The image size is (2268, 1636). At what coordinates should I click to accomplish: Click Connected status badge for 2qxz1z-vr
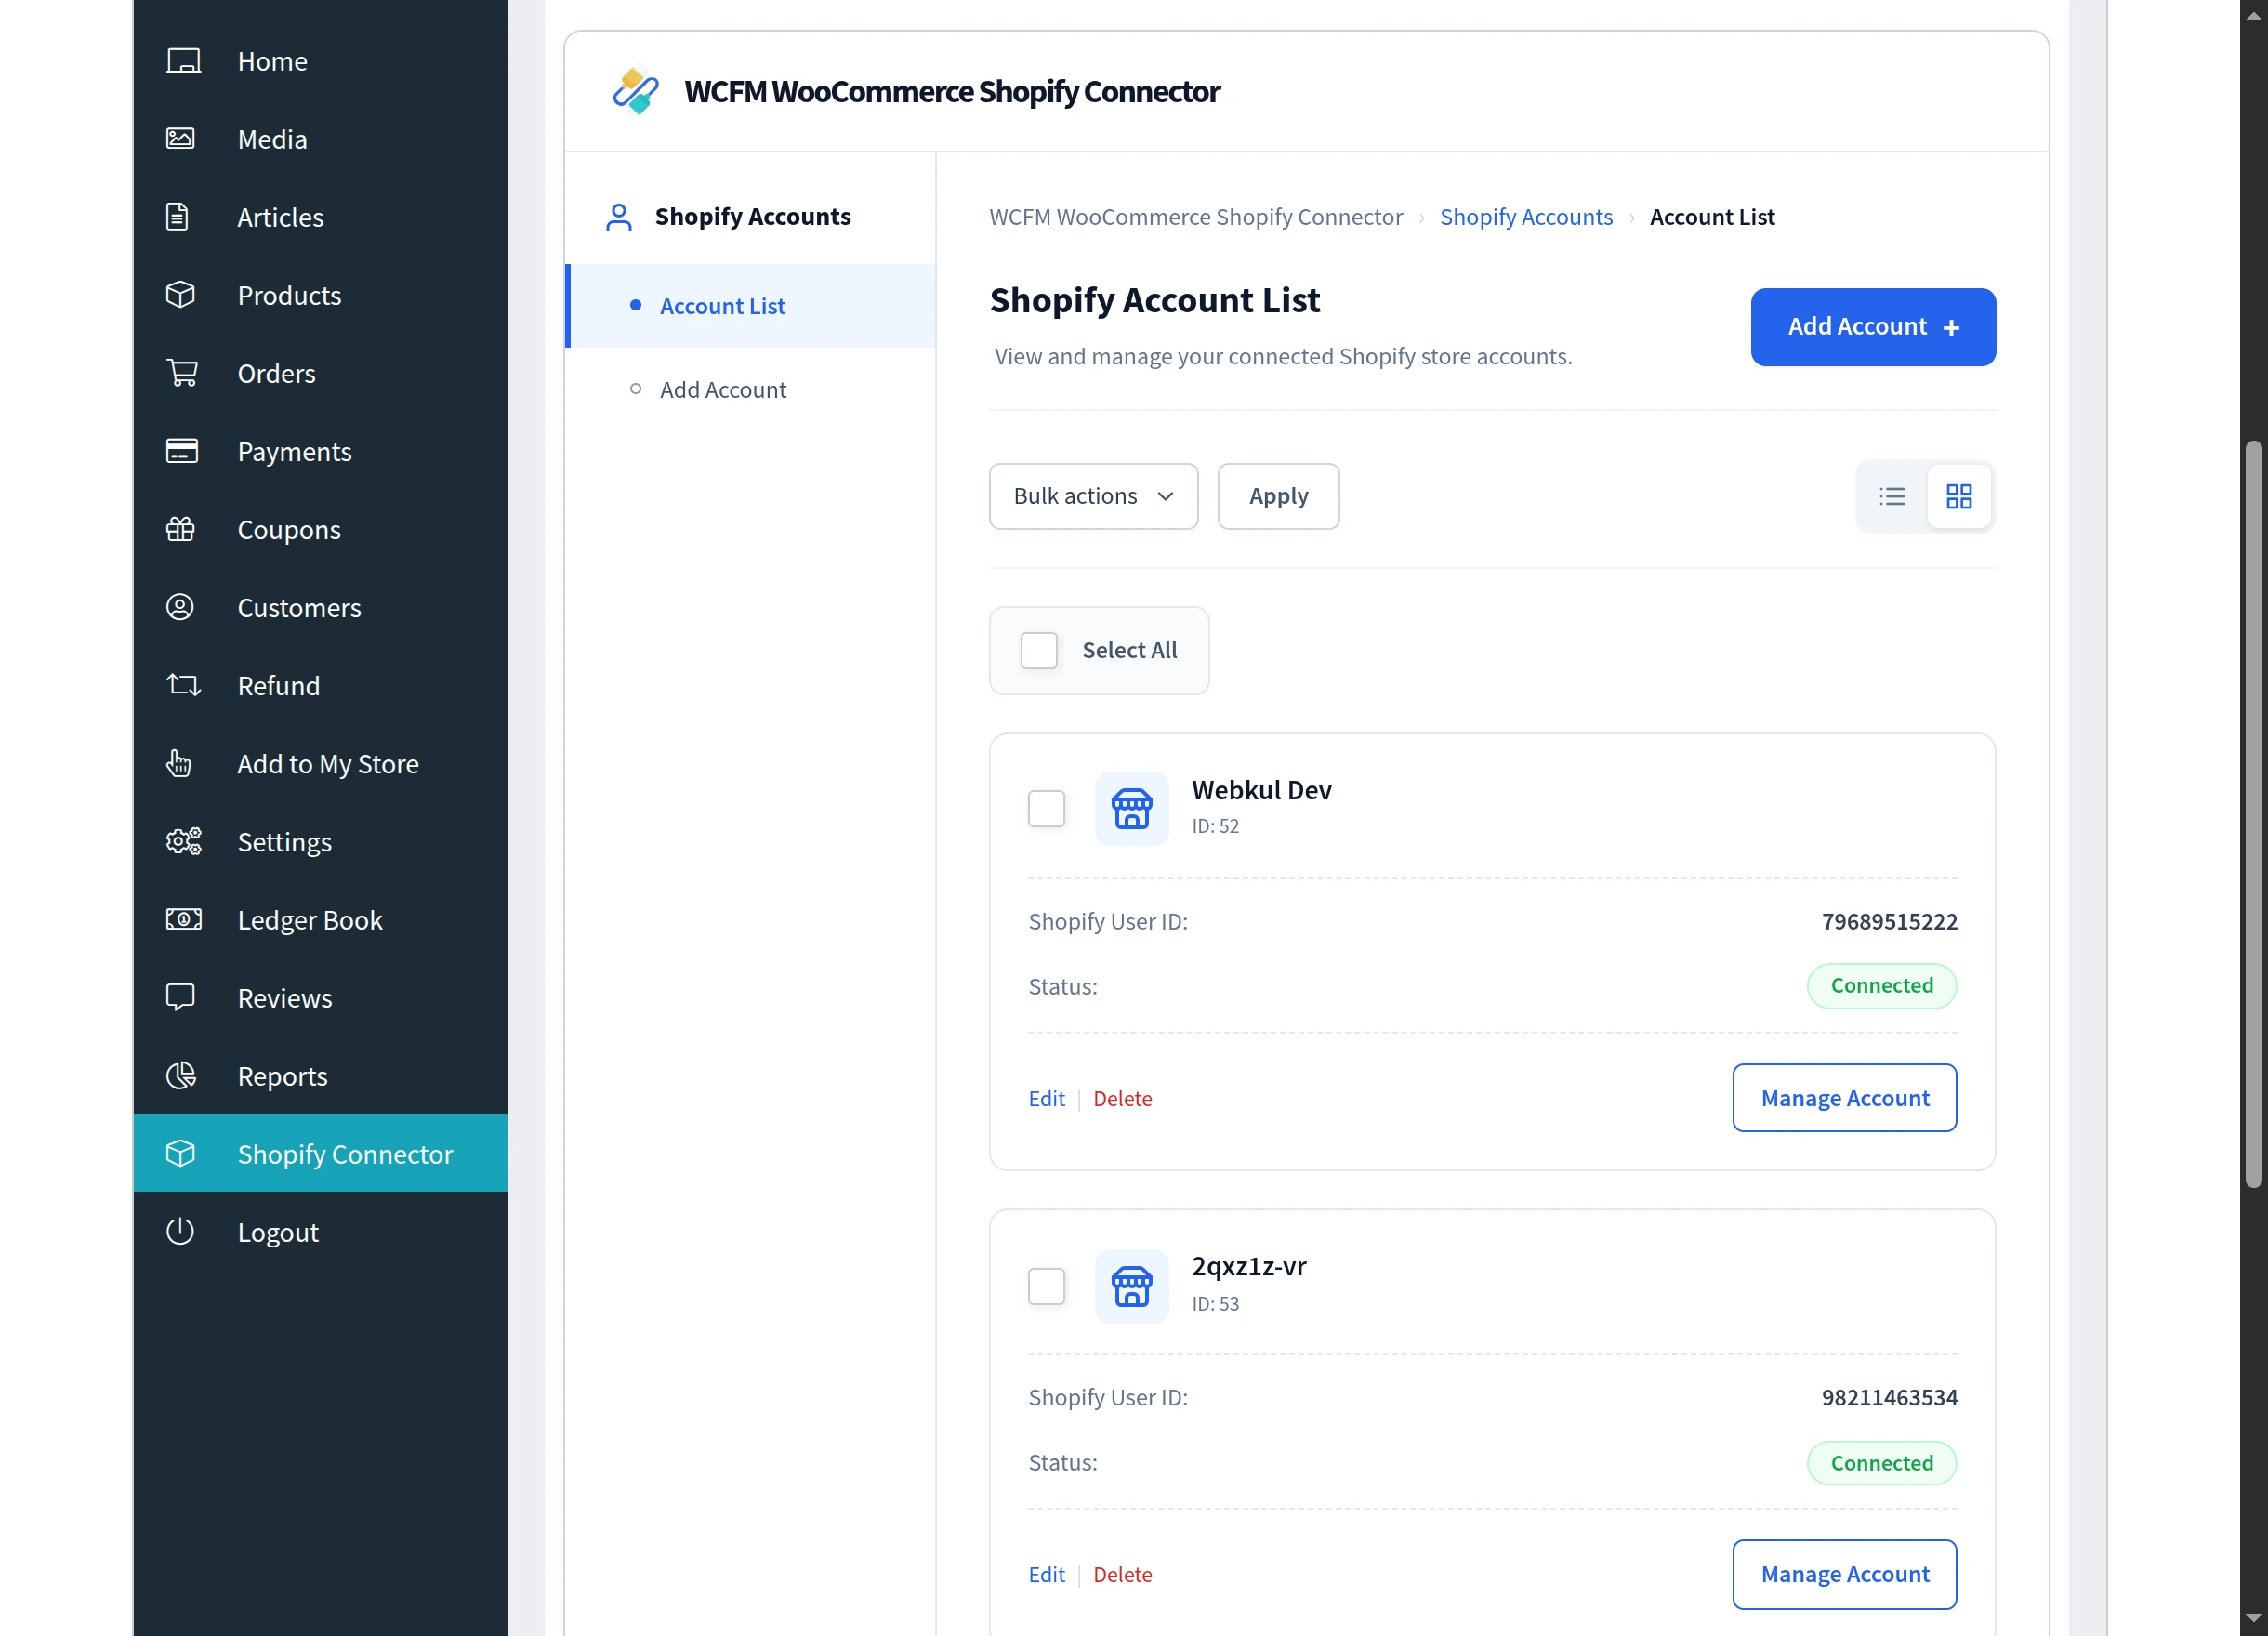click(x=1882, y=1463)
